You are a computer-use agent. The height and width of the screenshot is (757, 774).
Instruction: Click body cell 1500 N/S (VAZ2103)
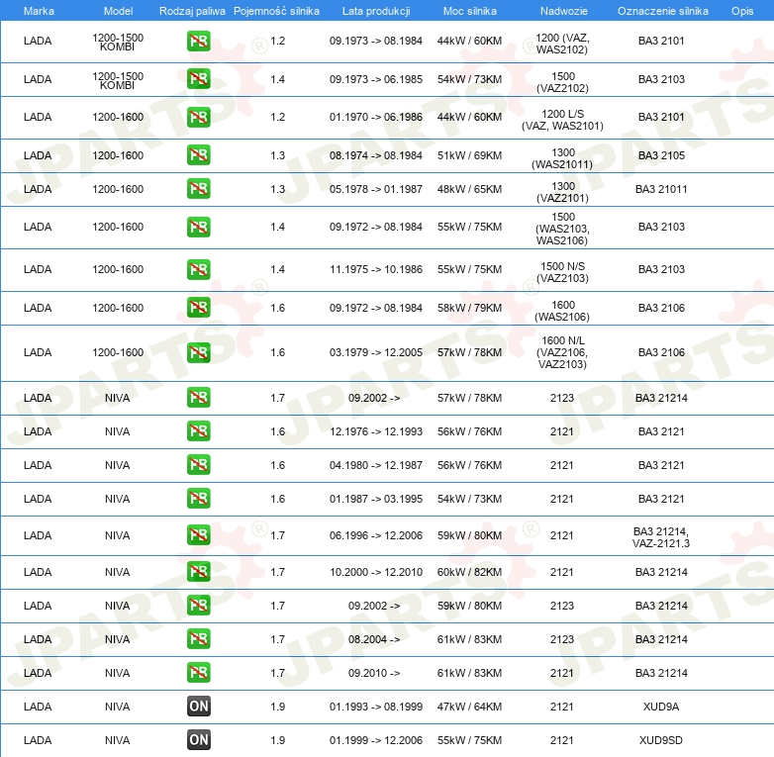tap(563, 272)
